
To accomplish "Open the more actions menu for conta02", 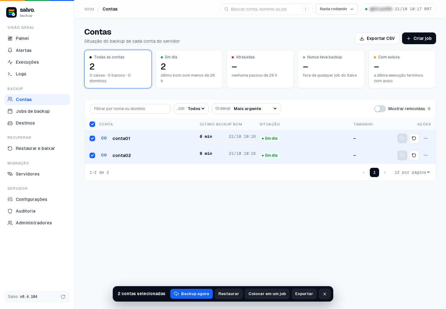I will click(426, 155).
